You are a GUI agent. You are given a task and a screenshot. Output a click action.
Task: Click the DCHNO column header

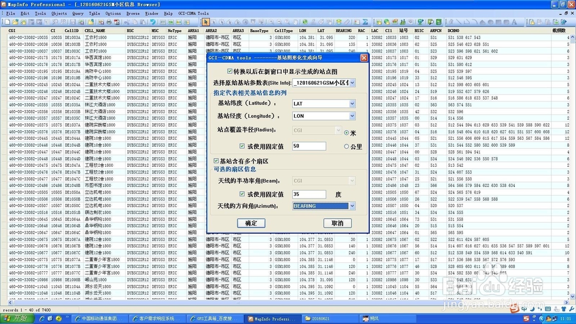point(453,31)
